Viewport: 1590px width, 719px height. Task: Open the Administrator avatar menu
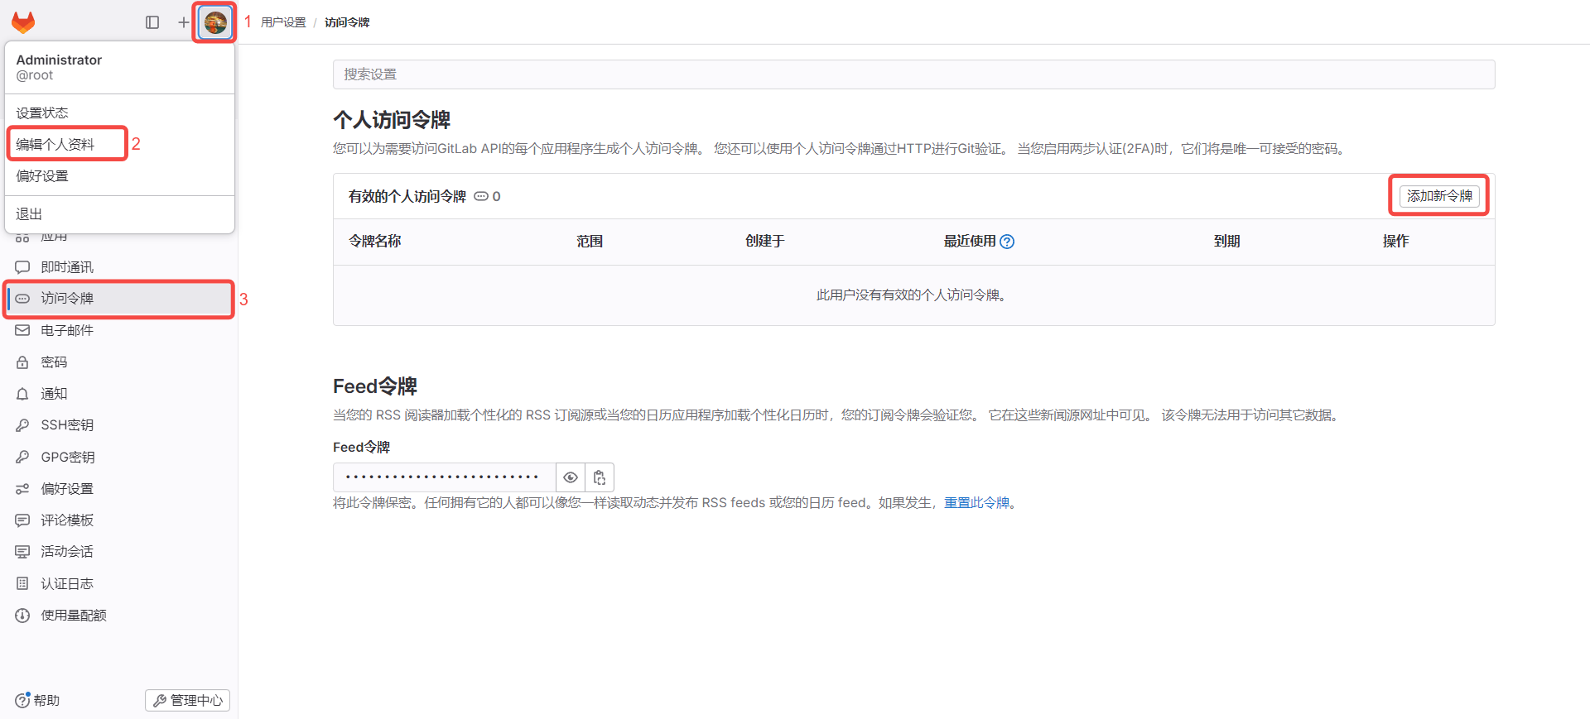click(x=215, y=22)
